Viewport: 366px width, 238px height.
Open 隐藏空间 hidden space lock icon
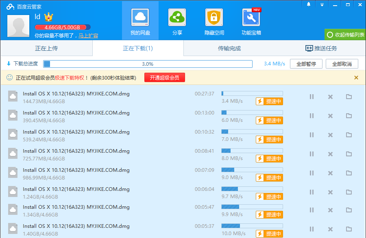(214, 18)
